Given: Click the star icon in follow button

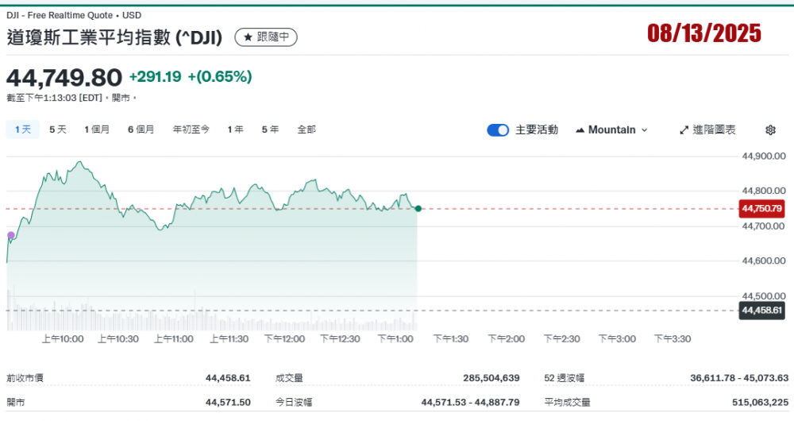Looking at the screenshot, I should pos(248,37).
